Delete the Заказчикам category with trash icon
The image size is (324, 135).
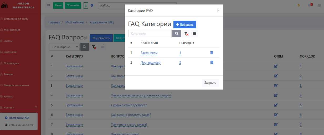pyautogui.click(x=212, y=53)
